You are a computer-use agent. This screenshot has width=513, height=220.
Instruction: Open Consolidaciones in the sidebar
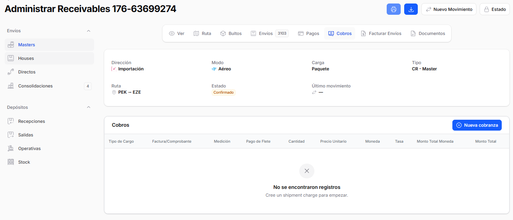(49, 86)
